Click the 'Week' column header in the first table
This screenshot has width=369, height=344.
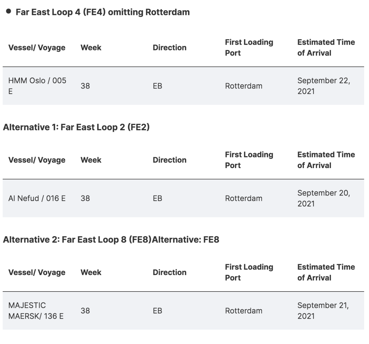[91, 48]
